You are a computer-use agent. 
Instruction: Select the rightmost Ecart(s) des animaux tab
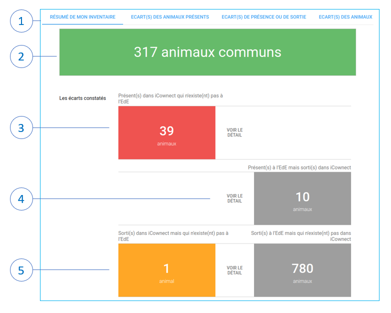345,17
